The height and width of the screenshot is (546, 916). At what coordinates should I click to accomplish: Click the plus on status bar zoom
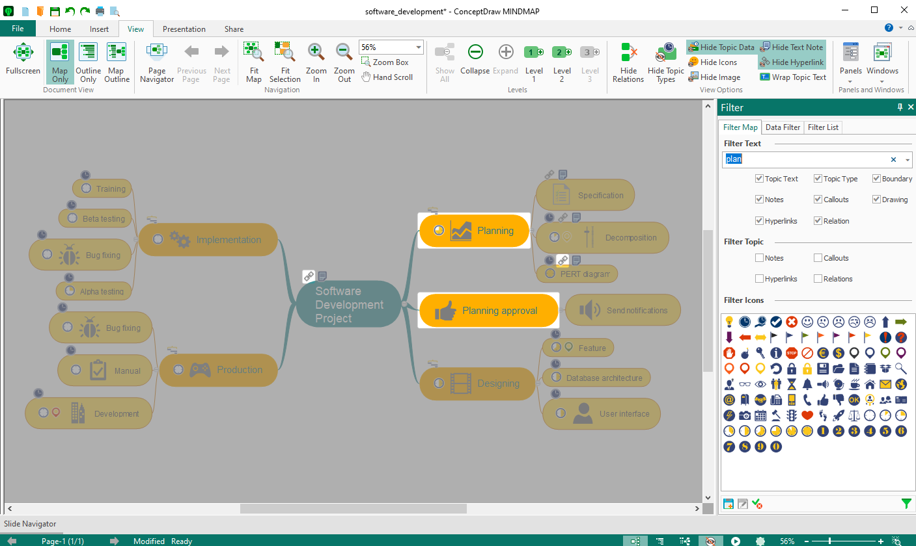tap(881, 541)
